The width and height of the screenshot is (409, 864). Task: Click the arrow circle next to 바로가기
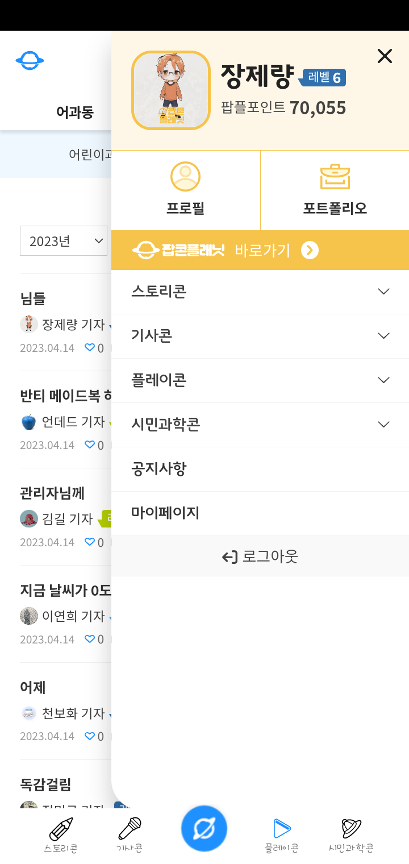310,250
